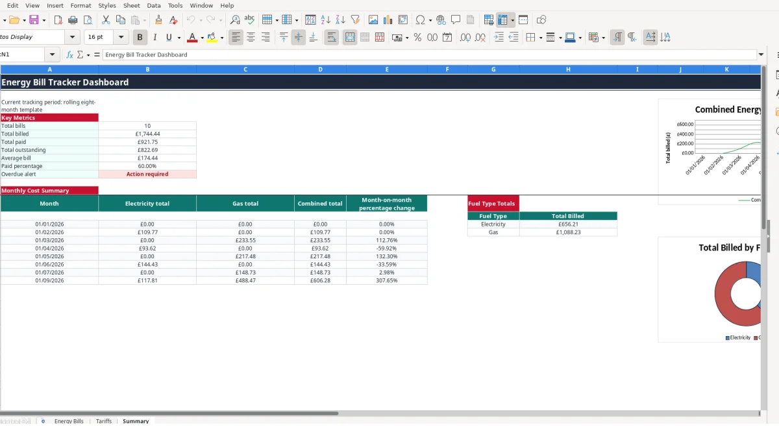Screen dimensions: 779x438
Task: Click the Cut scissors icon
Action: click(106, 20)
